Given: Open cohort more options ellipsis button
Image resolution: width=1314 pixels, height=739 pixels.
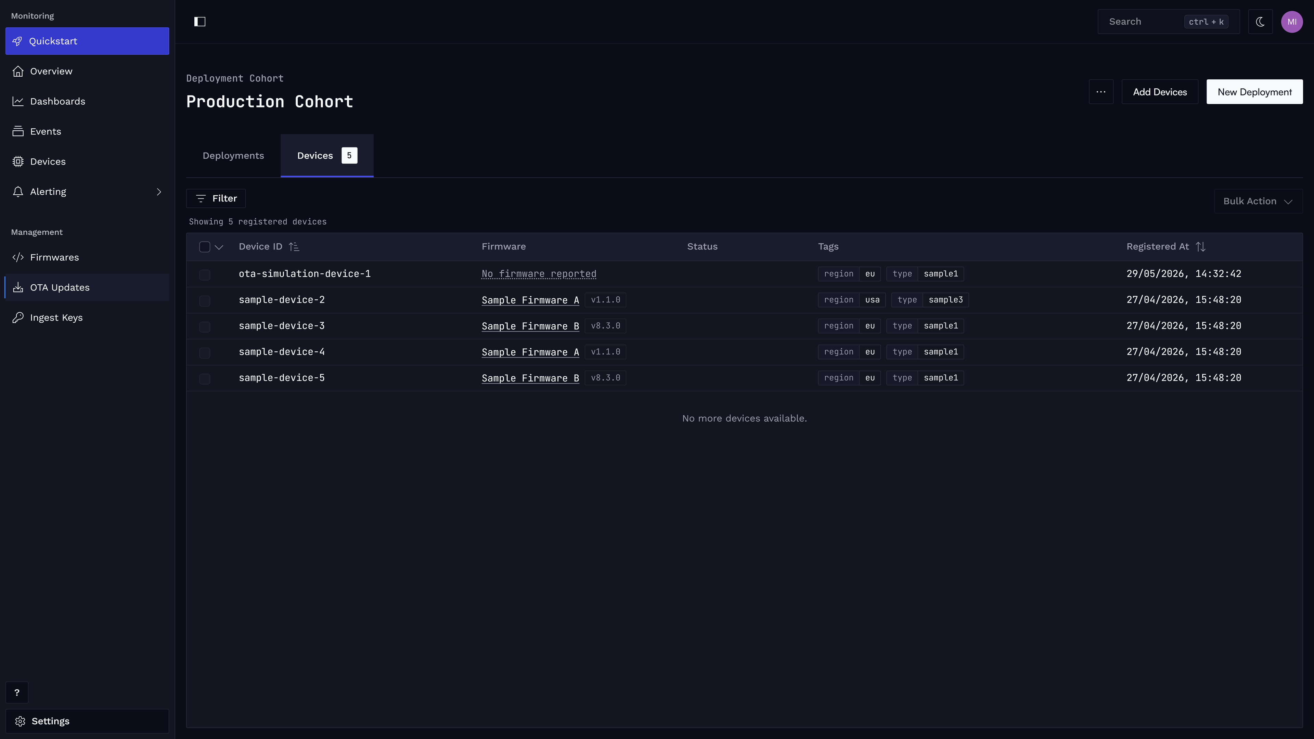Looking at the screenshot, I should click(1101, 92).
